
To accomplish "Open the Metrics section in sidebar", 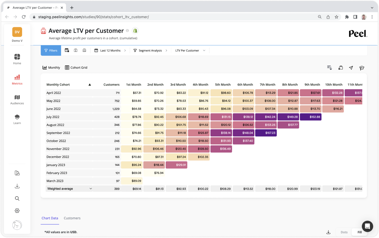I will tap(17, 79).
